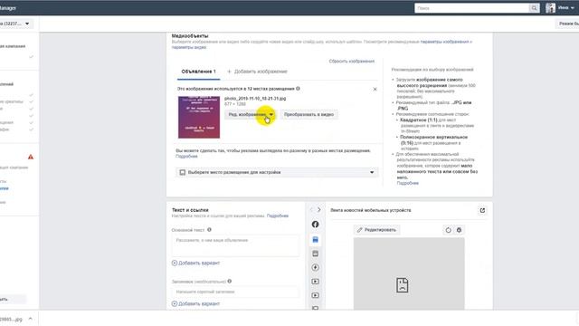
Task: Select the Объявление 1 tab
Action: tap(198, 72)
